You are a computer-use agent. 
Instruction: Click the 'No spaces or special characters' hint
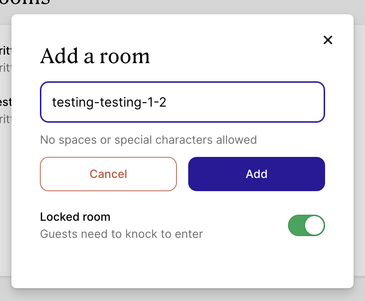(x=148, y=139)
